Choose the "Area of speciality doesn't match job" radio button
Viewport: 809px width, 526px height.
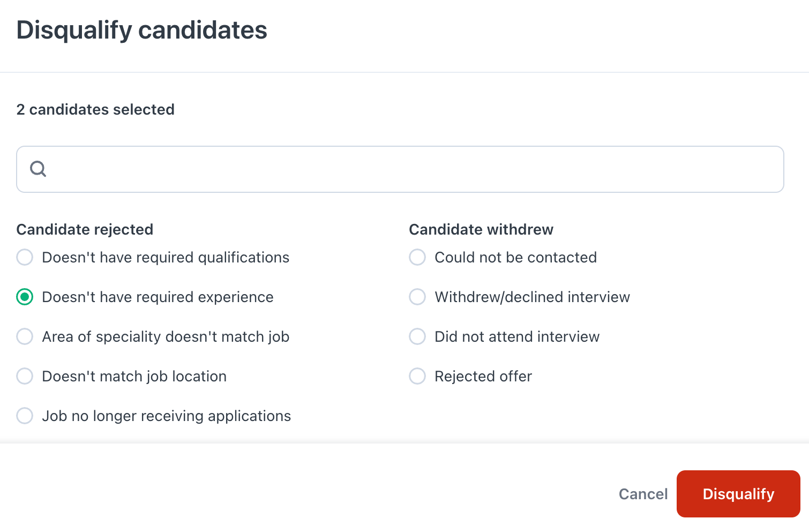(x=25, y=336)
